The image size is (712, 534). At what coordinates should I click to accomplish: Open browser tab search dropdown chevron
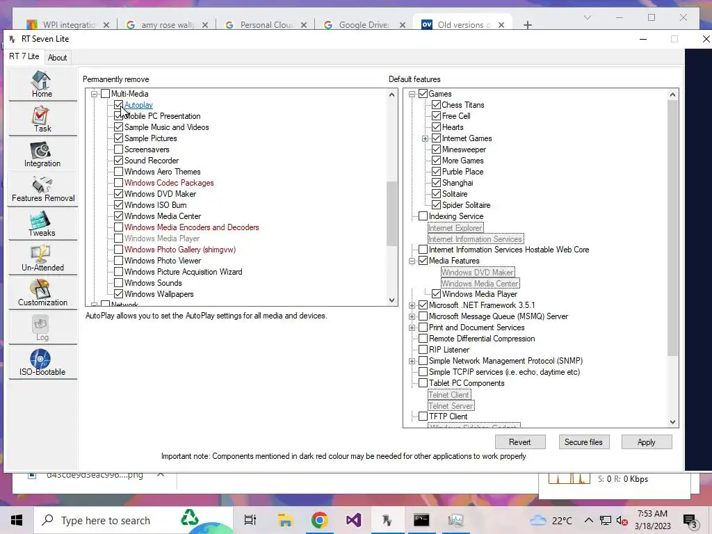[x=587, y=17]
